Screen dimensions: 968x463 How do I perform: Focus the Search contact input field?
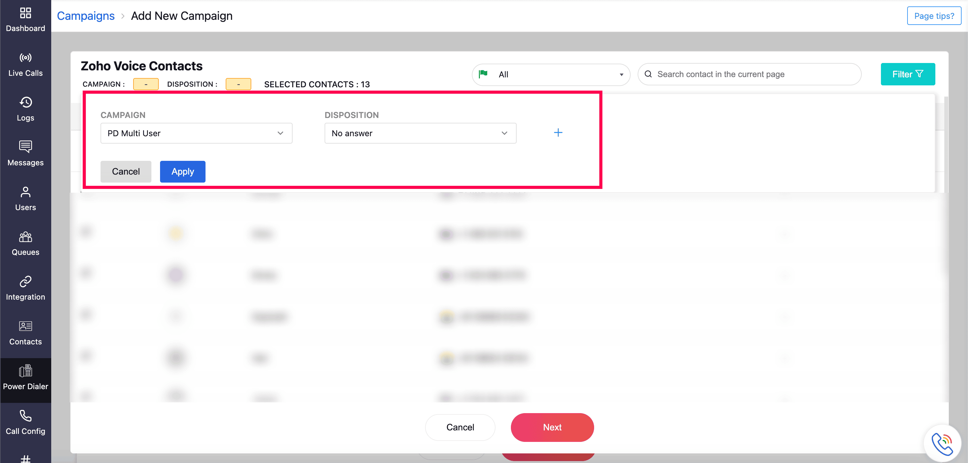click(755, 75)
